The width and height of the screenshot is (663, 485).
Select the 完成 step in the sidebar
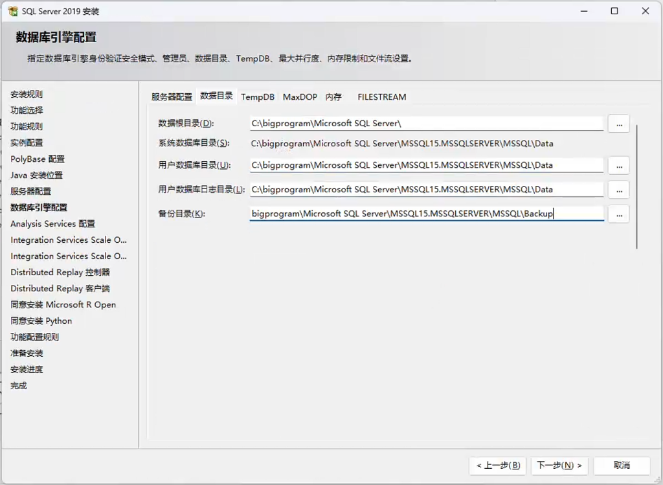coord(18,386)
